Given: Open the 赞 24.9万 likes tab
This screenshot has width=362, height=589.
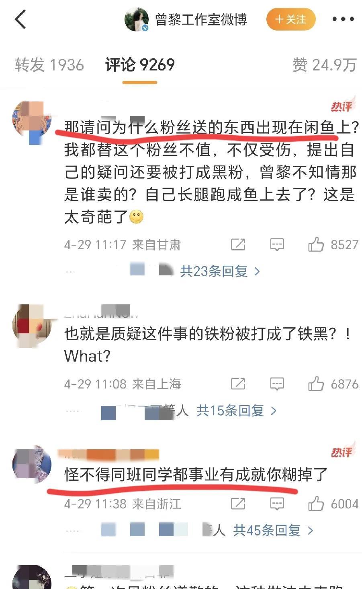Looking at the screenshot, I should click(x=325, y=65).
